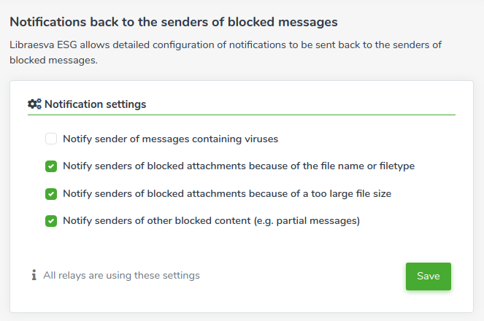Image resolution: width=484 pixels, height=321 pixels.
Task: Untick the other blocked content checkbox
Action: pos(51,221)
